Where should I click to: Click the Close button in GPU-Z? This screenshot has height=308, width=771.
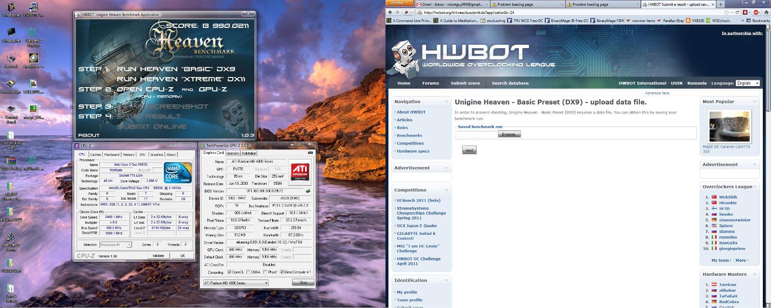304,283
